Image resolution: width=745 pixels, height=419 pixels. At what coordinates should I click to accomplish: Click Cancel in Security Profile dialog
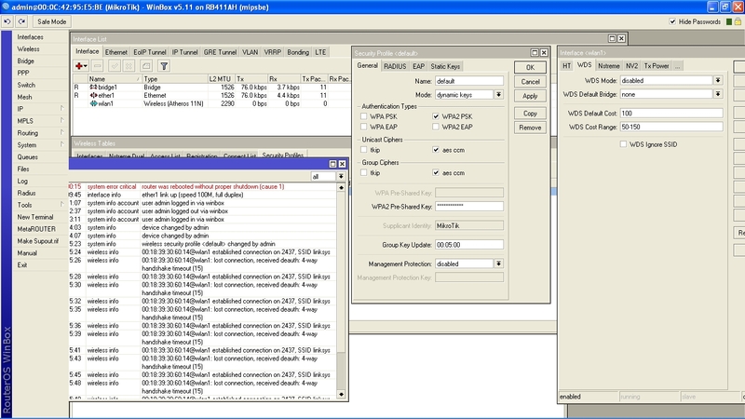click(x=530, y=82)
